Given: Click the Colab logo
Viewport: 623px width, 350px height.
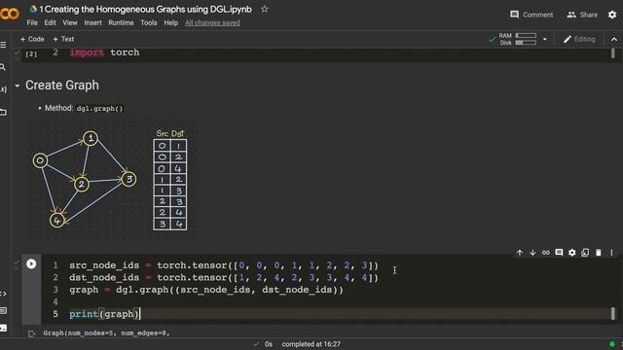Looking at the screenshot, I should tap(9, 15).
